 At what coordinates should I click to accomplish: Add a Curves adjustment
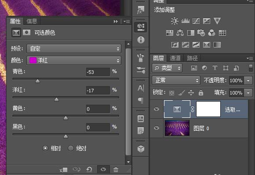pyautogui.click(x=196, y=21)
